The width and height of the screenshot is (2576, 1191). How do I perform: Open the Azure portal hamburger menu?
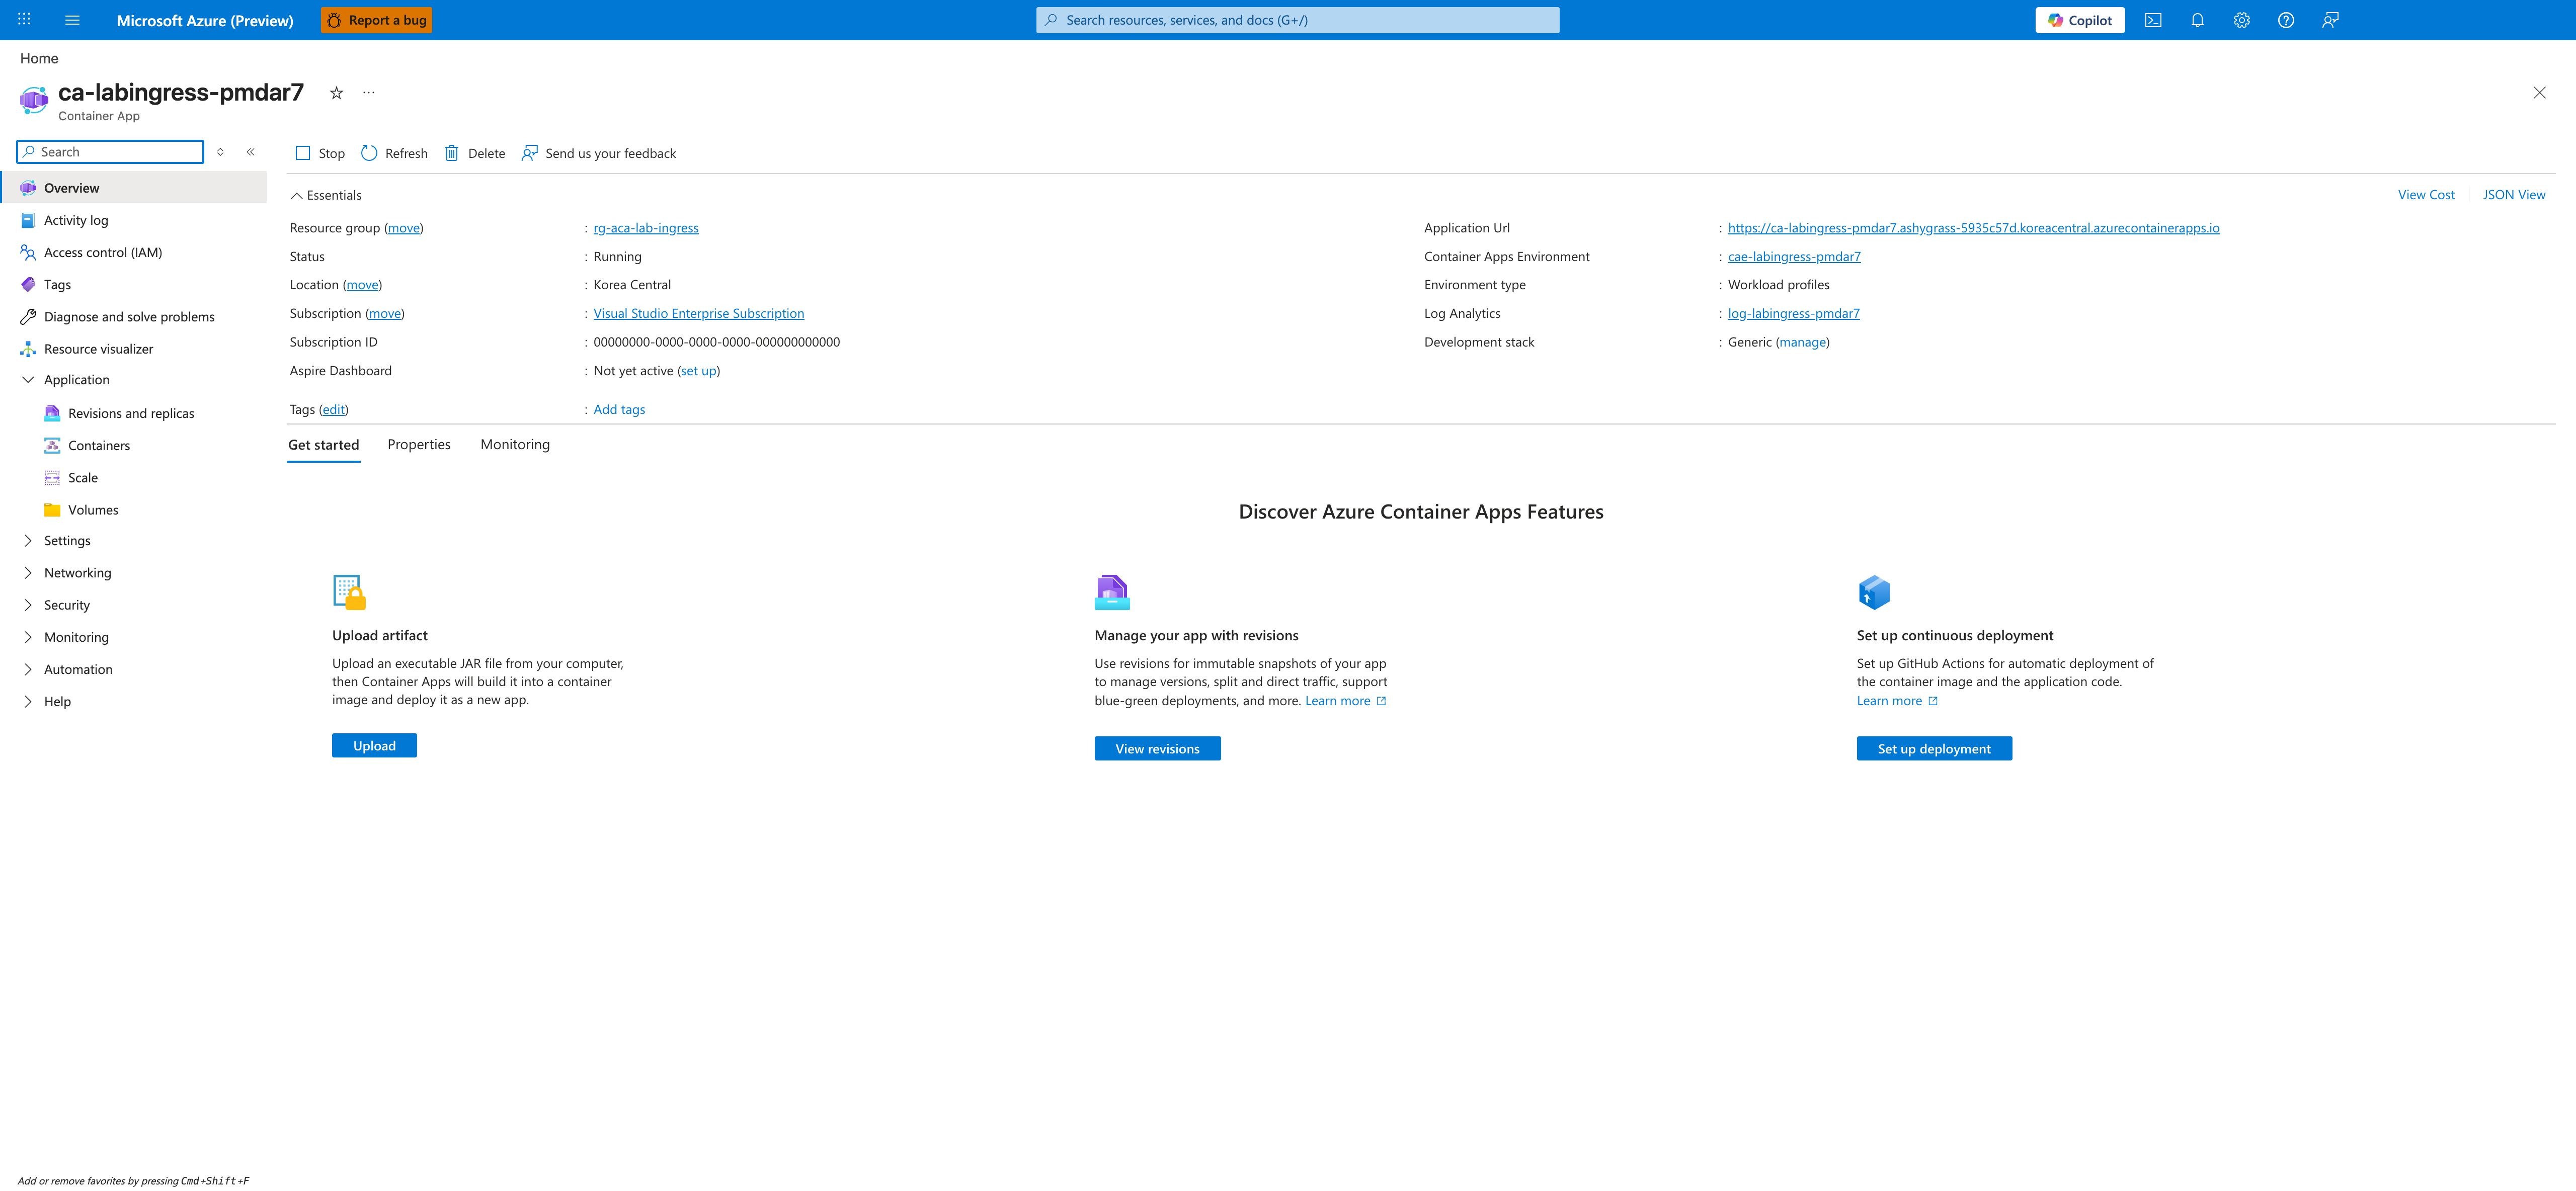point(72,20)
